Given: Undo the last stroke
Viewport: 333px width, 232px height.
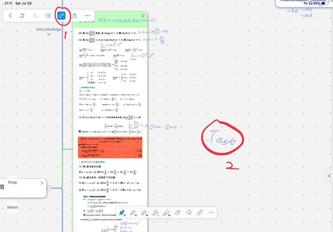Looking at the screenshot, I should tap(22, 15).
